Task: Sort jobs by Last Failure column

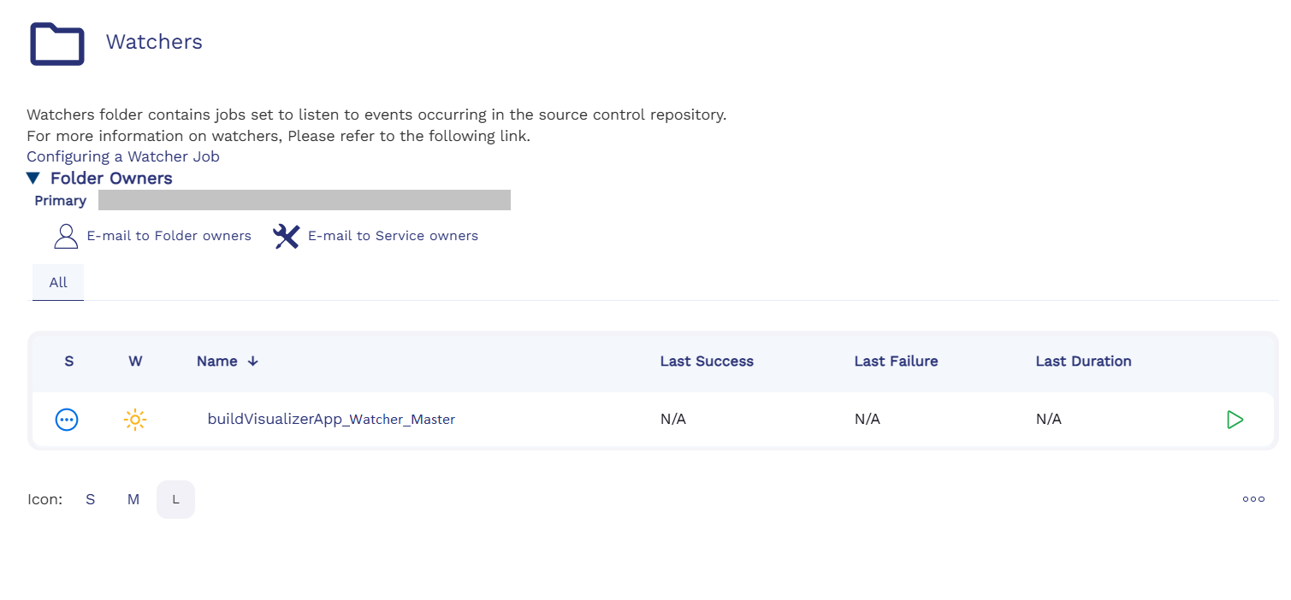Action: pyautogui.click(x=896, y=362)
